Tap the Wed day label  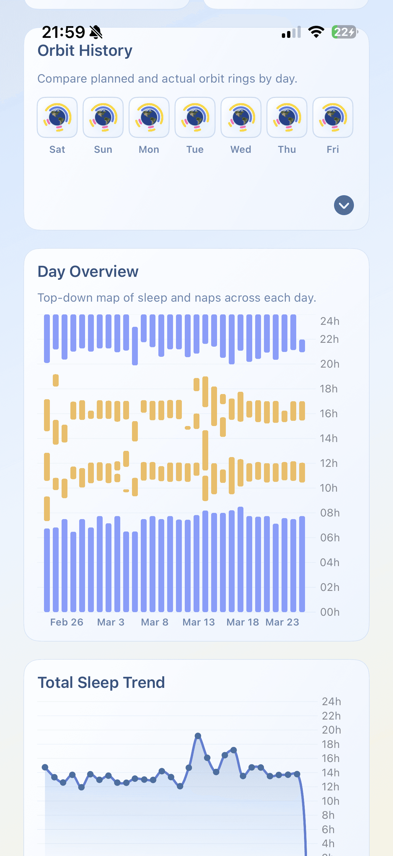pos(241,150)
